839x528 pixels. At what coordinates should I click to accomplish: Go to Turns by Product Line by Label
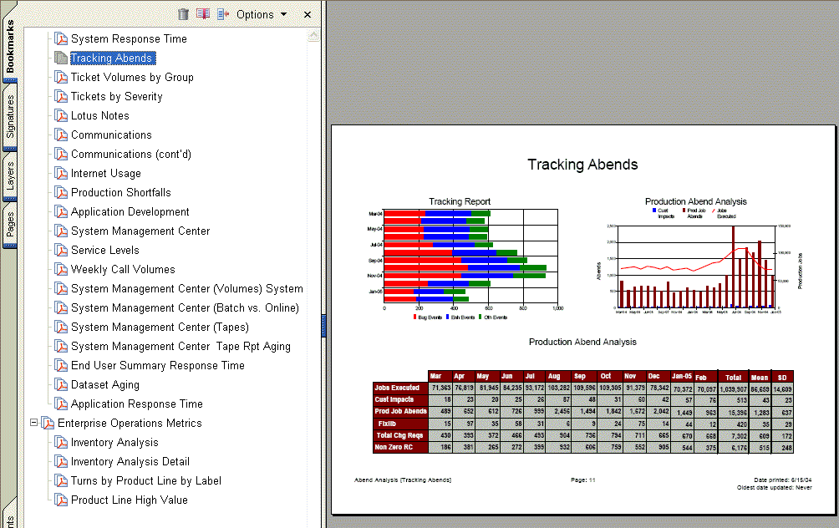146,481
